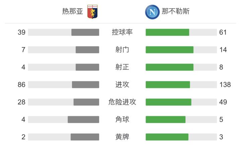Click Genoa's gray 黄牌 bar
Viewport: 241px width, 145px height.
tap(85, 137)
